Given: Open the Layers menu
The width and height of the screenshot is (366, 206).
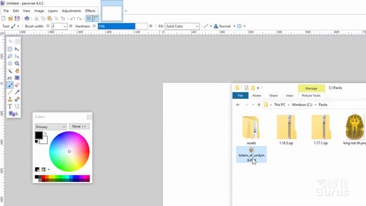Looking at the screenshot, I should pos(53,11).
